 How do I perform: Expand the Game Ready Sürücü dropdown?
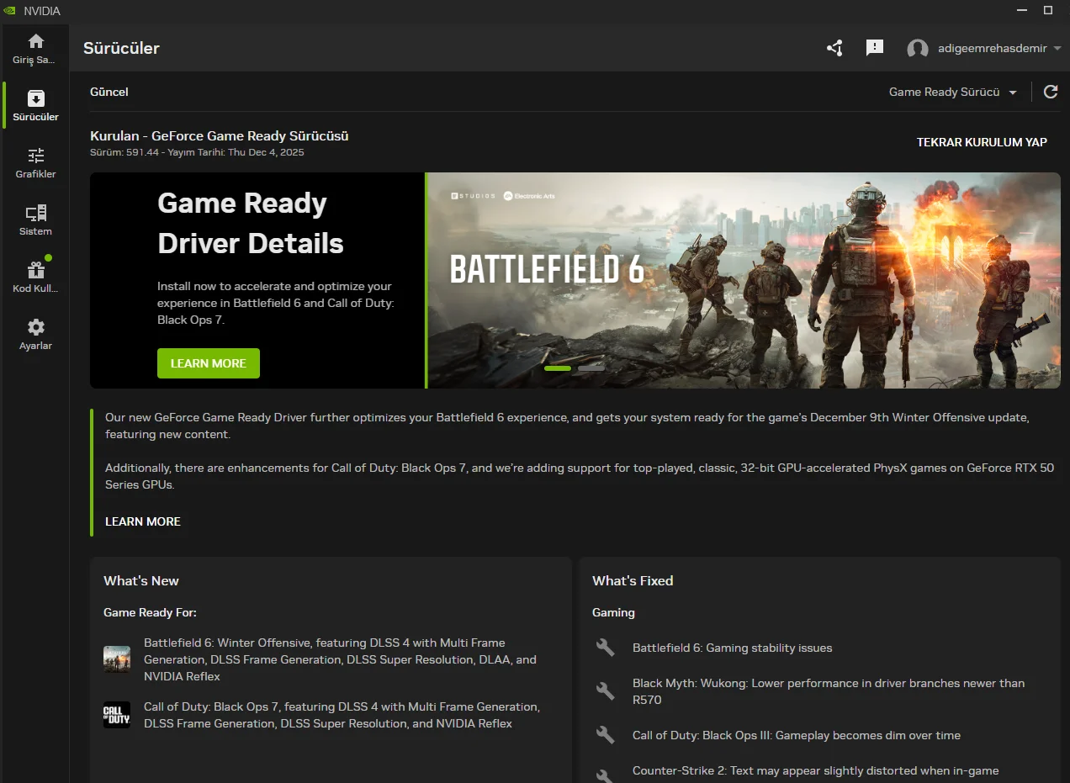952,92
